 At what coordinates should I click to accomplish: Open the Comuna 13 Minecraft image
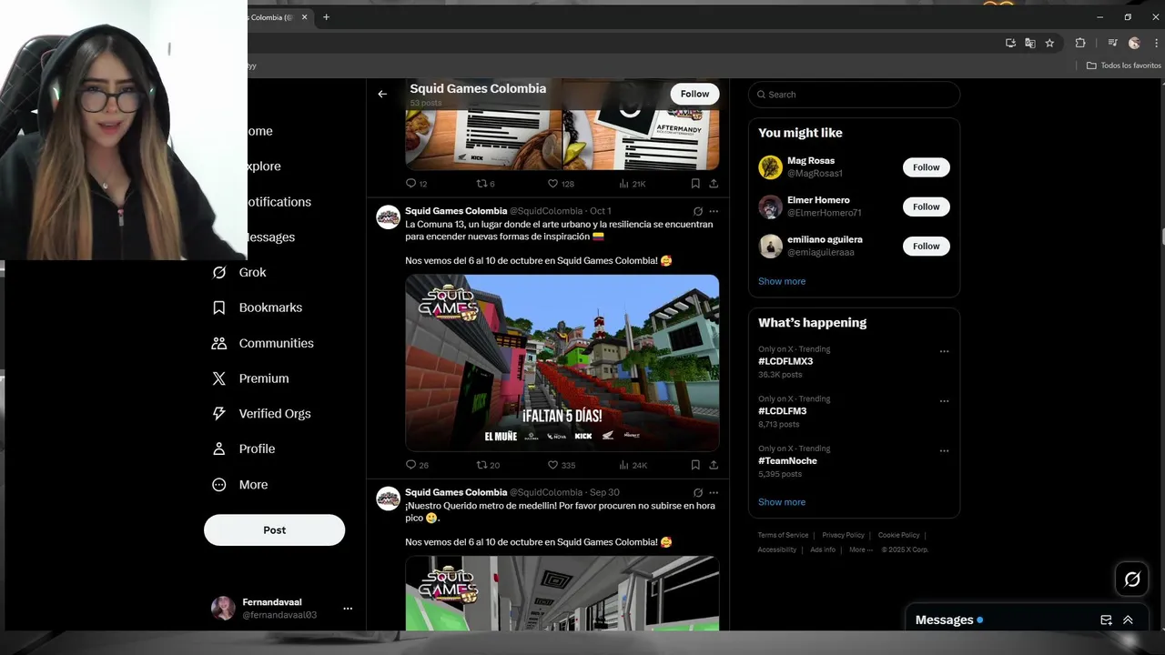[x=562, y=363]
